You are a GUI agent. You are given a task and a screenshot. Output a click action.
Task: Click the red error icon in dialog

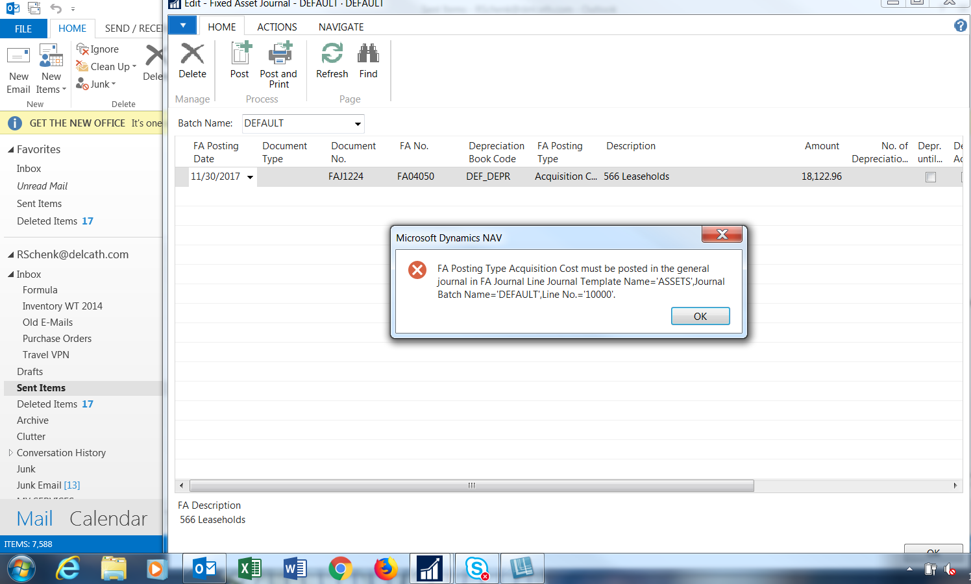417,269
